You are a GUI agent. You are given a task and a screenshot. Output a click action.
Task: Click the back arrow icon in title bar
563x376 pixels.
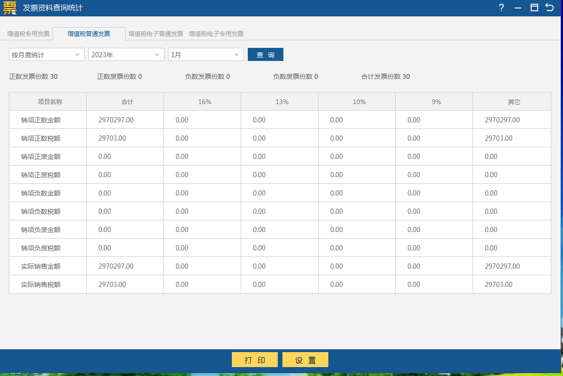[x=550, y=8]
